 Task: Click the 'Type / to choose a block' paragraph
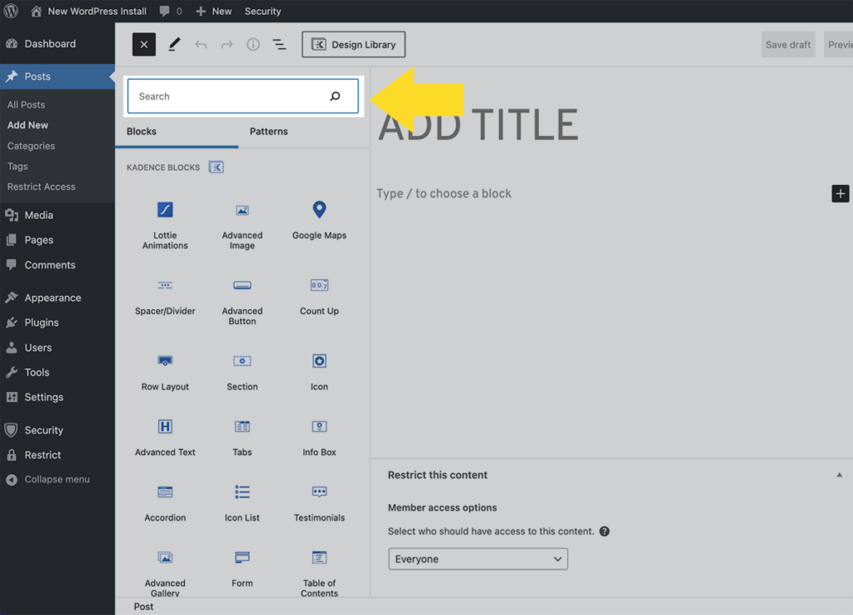[444, 194]
